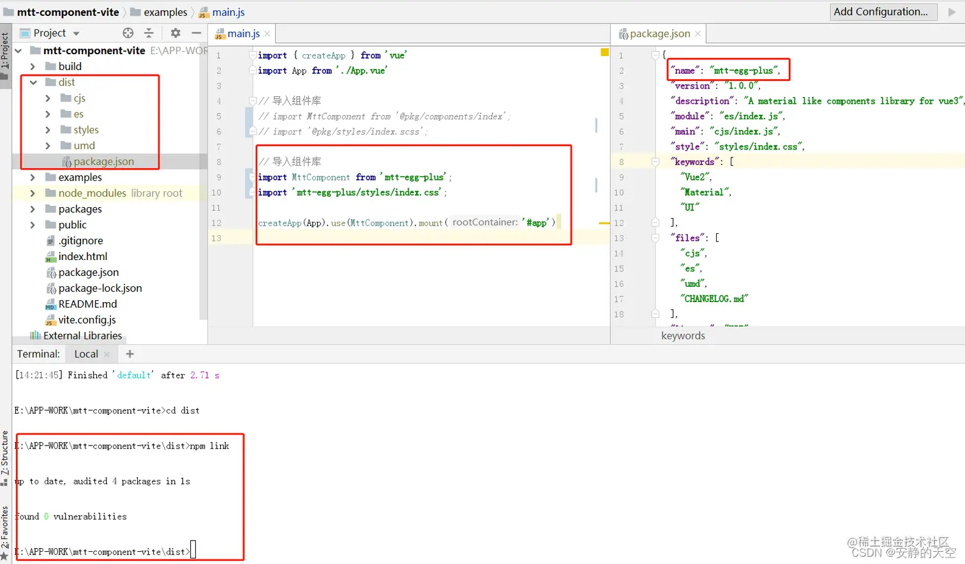Image resolution: width=965 pixels, height=564 pixels.
Task: Expand the public folder
Action: (x=33, y=225)
